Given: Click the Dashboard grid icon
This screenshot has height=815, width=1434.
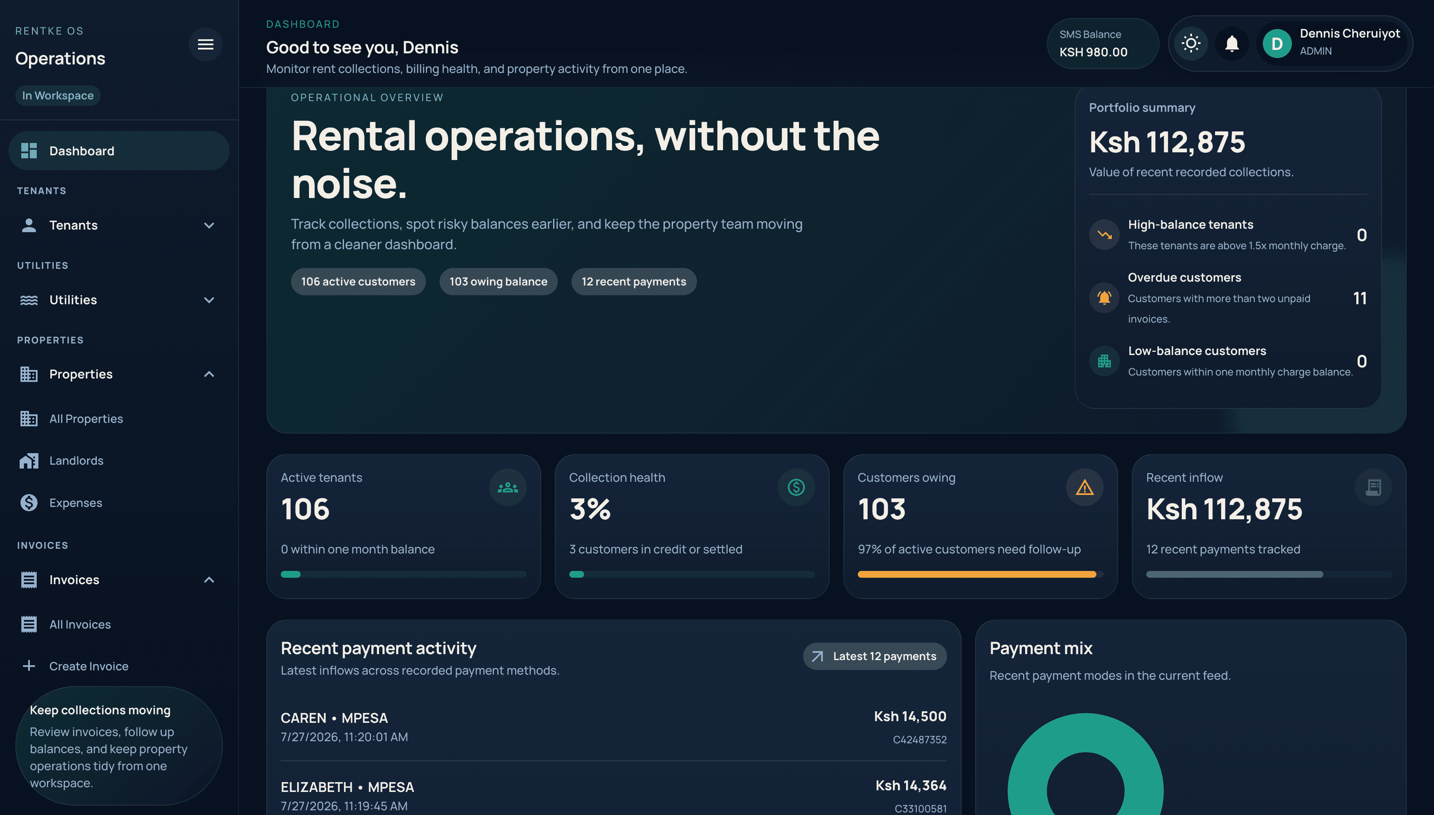Looking at the screenshot, I should point(29,151).
